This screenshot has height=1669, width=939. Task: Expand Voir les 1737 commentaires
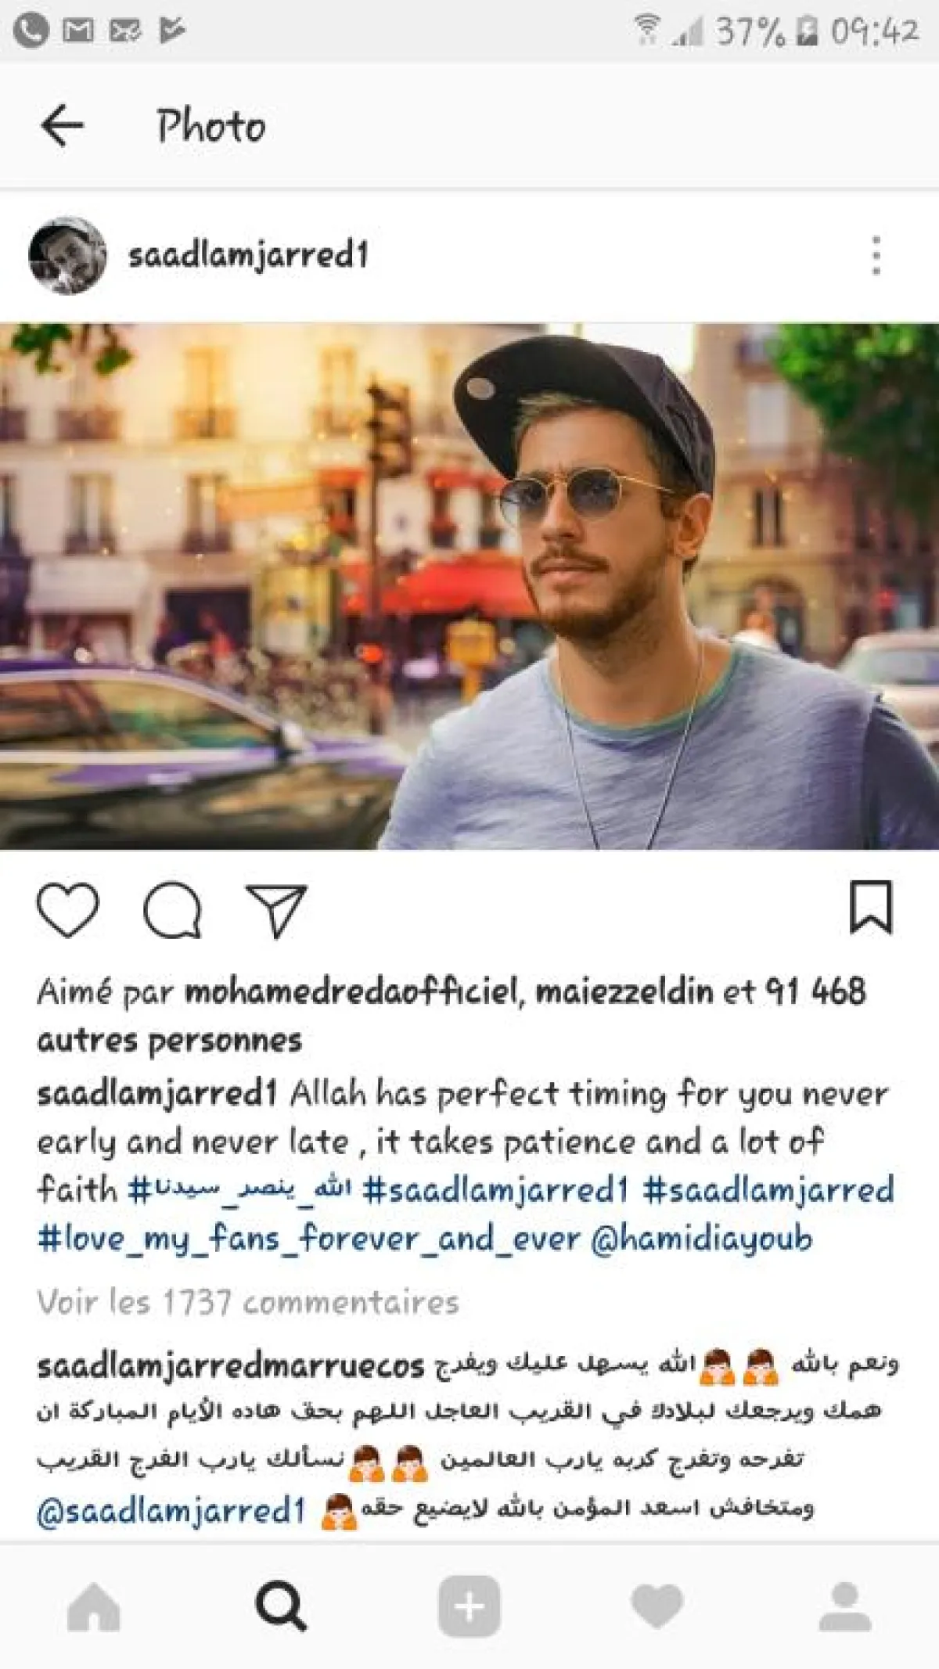(x=248, y=1302)
